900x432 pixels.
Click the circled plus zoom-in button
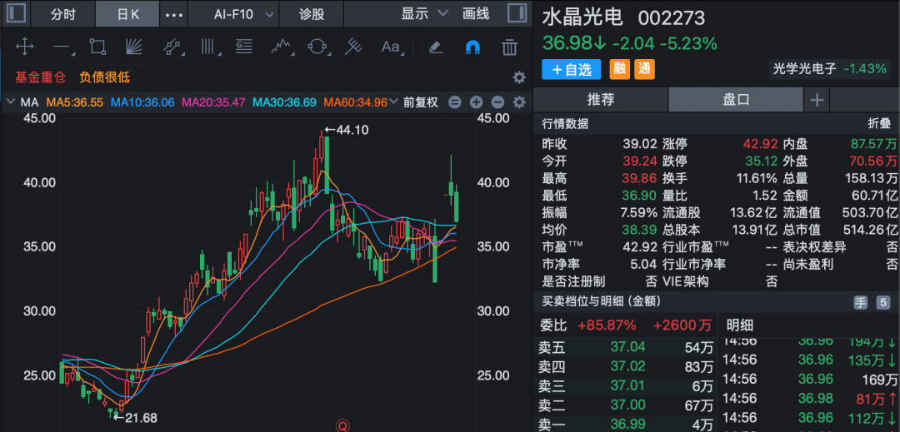click(477, 102)
